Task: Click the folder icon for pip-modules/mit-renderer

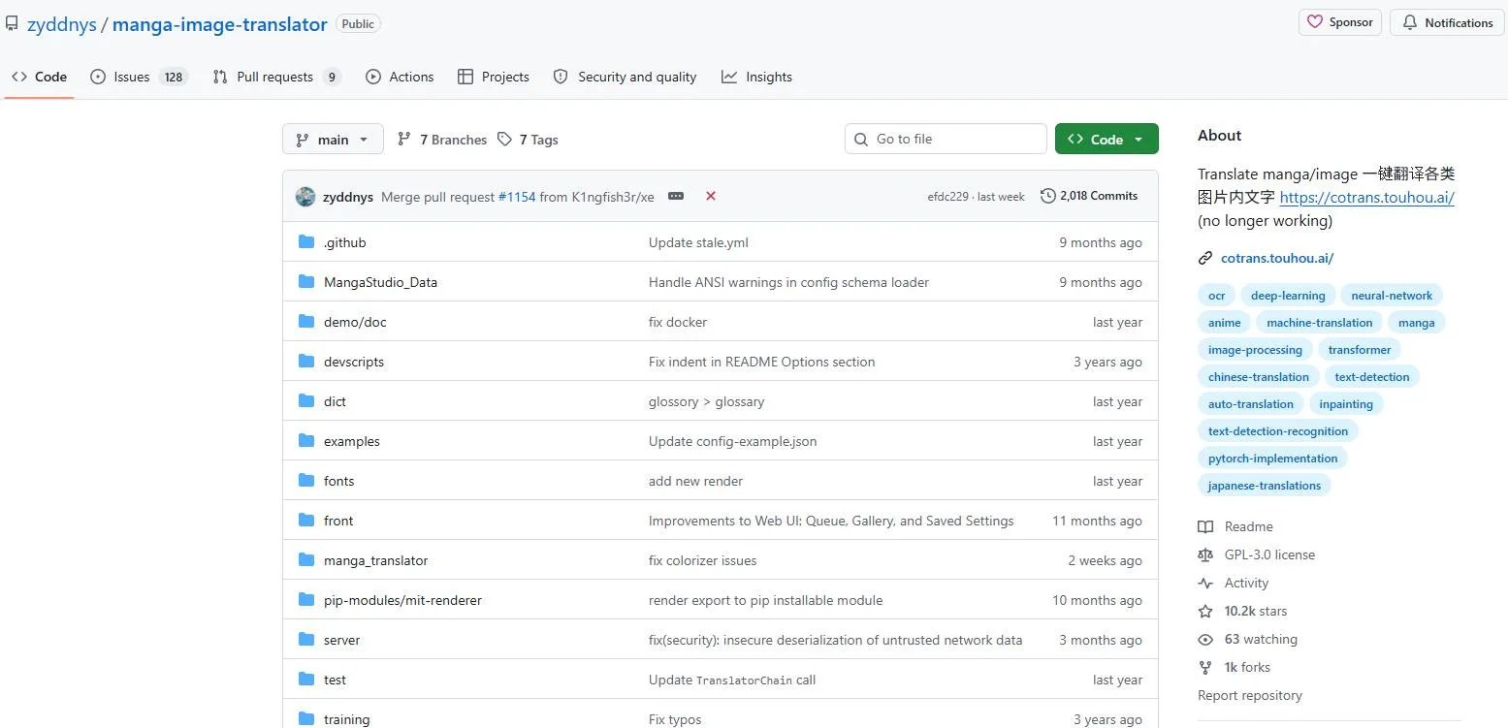Action: 306,600
